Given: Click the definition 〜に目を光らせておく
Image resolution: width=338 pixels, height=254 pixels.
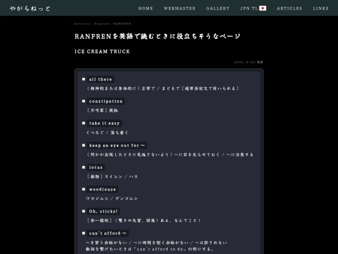Looking at the screenshot, I should (x=170, y=155).
